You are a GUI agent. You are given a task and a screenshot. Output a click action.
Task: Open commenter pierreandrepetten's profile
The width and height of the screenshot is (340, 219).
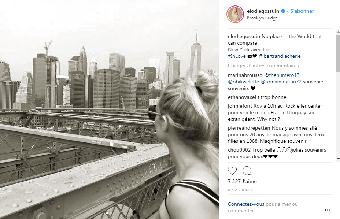point(249,128)
